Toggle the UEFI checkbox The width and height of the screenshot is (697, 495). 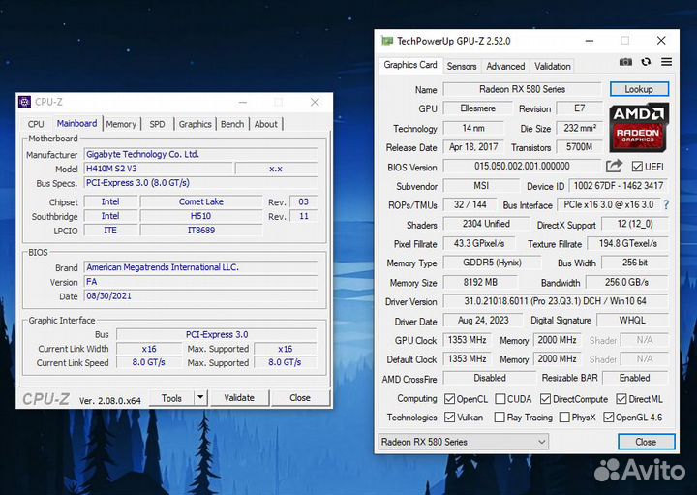pos(637,167)
